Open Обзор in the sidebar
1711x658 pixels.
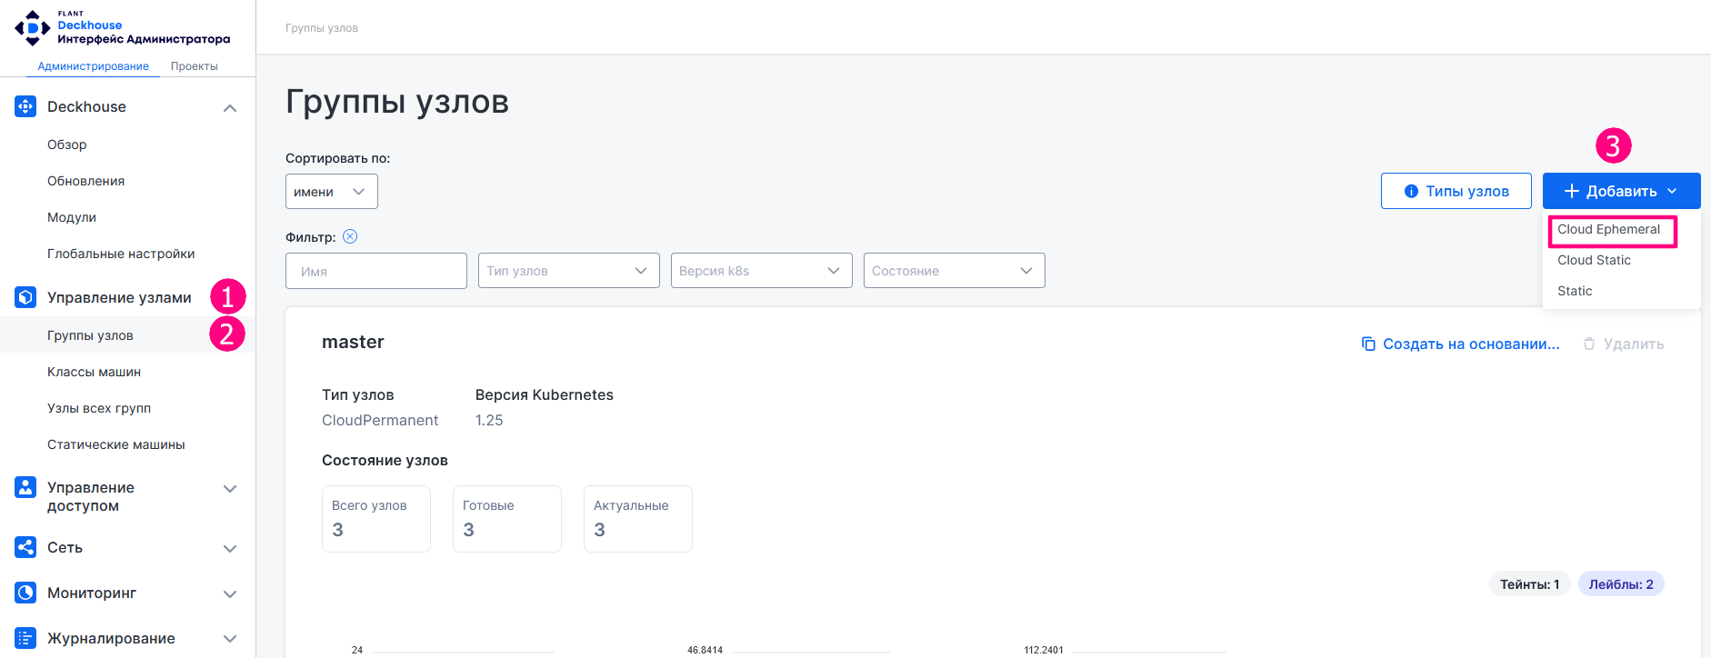point(67,145)
